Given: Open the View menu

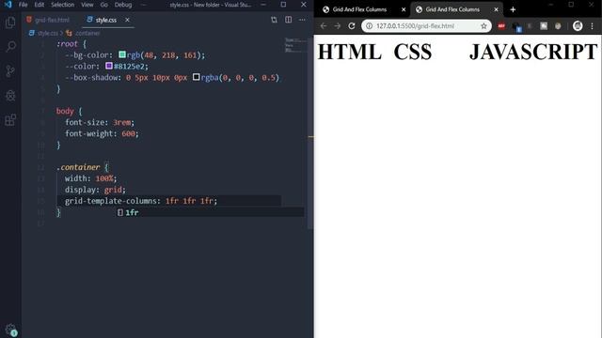Looking at the screenshot, I should click(87, 5).
